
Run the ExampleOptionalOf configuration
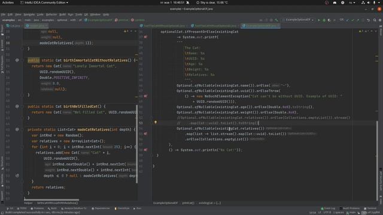(x=319, y=20)
